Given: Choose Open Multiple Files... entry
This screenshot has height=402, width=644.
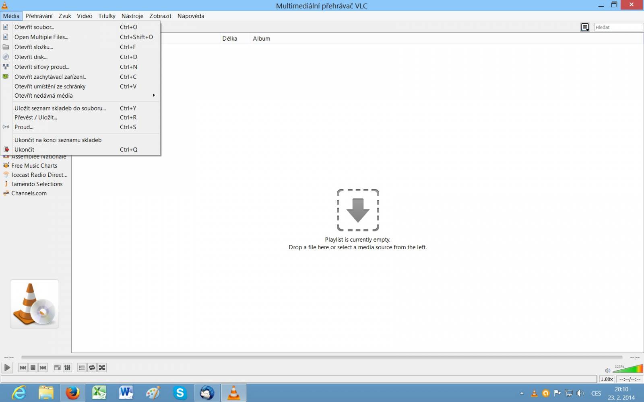Looking at the screenshot, I should click(80, 37).
